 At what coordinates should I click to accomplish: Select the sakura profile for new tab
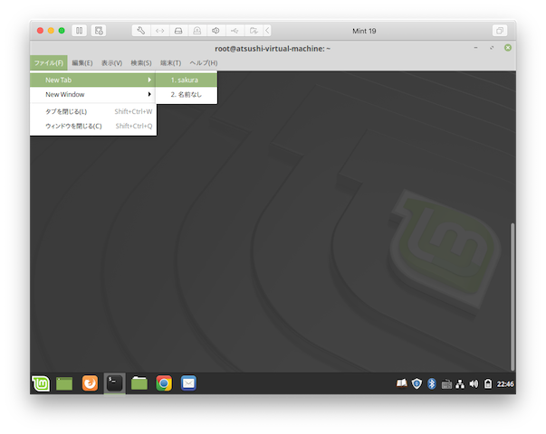[x=186, y=80]
